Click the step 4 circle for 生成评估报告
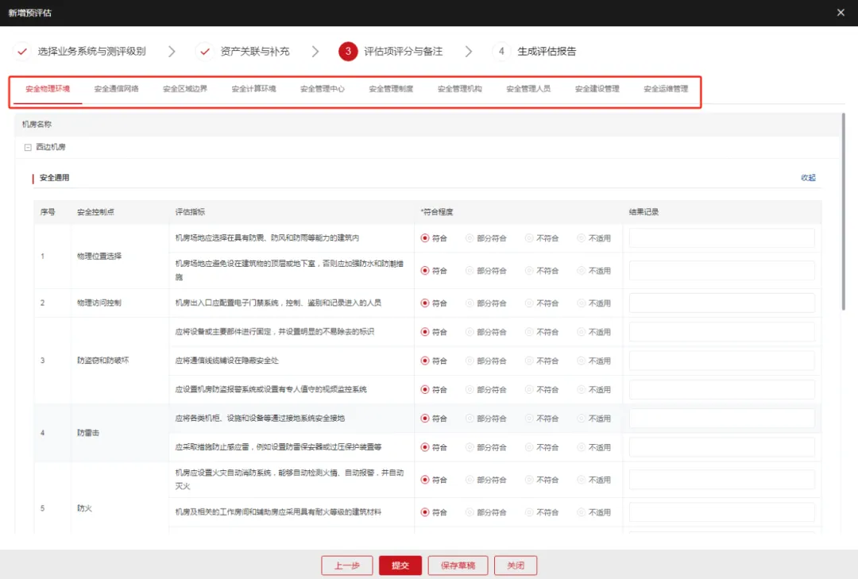This screenshot has width=858, height=579. 501,52
